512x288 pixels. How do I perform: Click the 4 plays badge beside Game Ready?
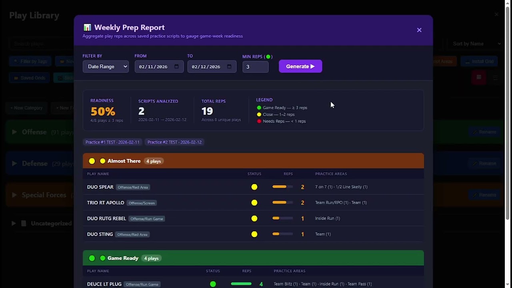pos(151,258)
